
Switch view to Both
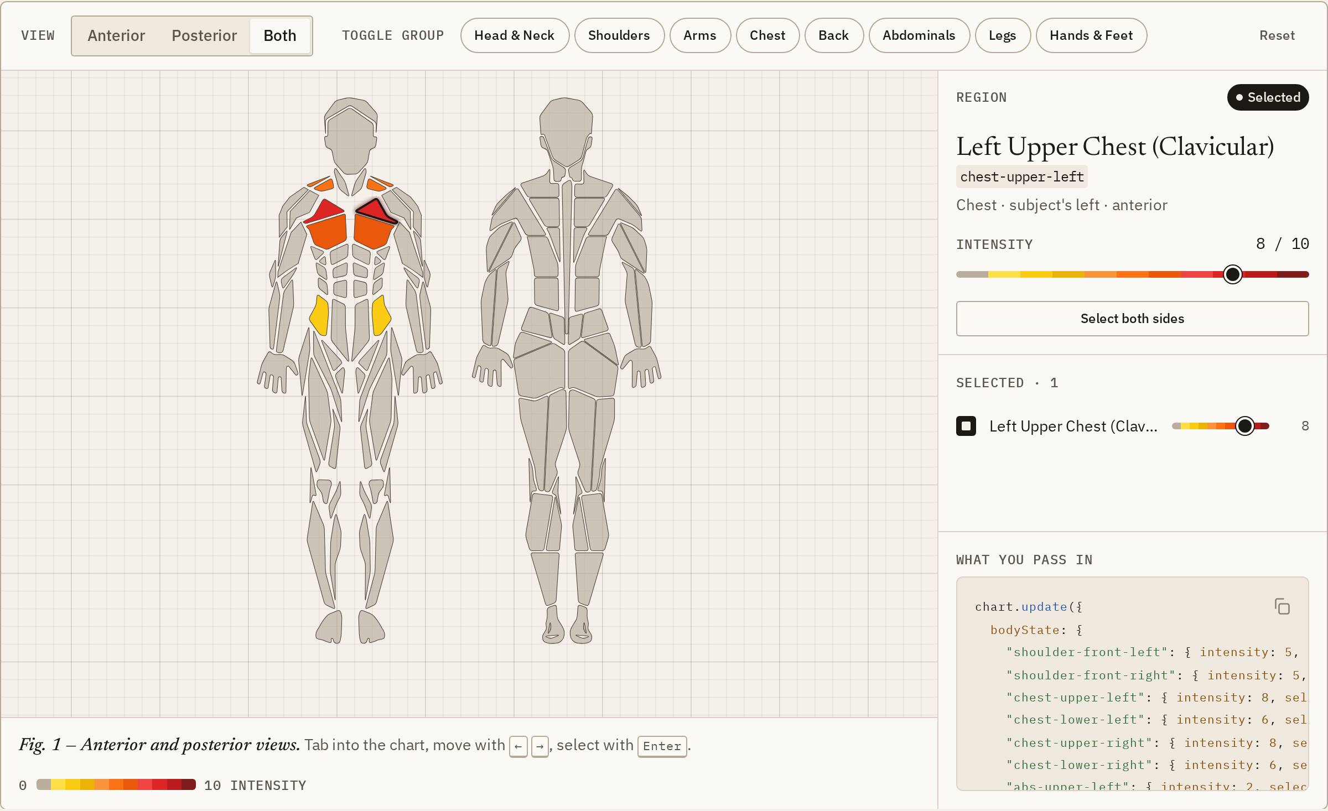click(280, 35)
